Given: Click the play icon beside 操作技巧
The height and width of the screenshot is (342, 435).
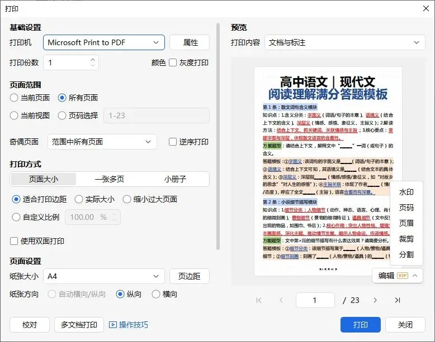Looking at the screenshot, I should 112,325.
